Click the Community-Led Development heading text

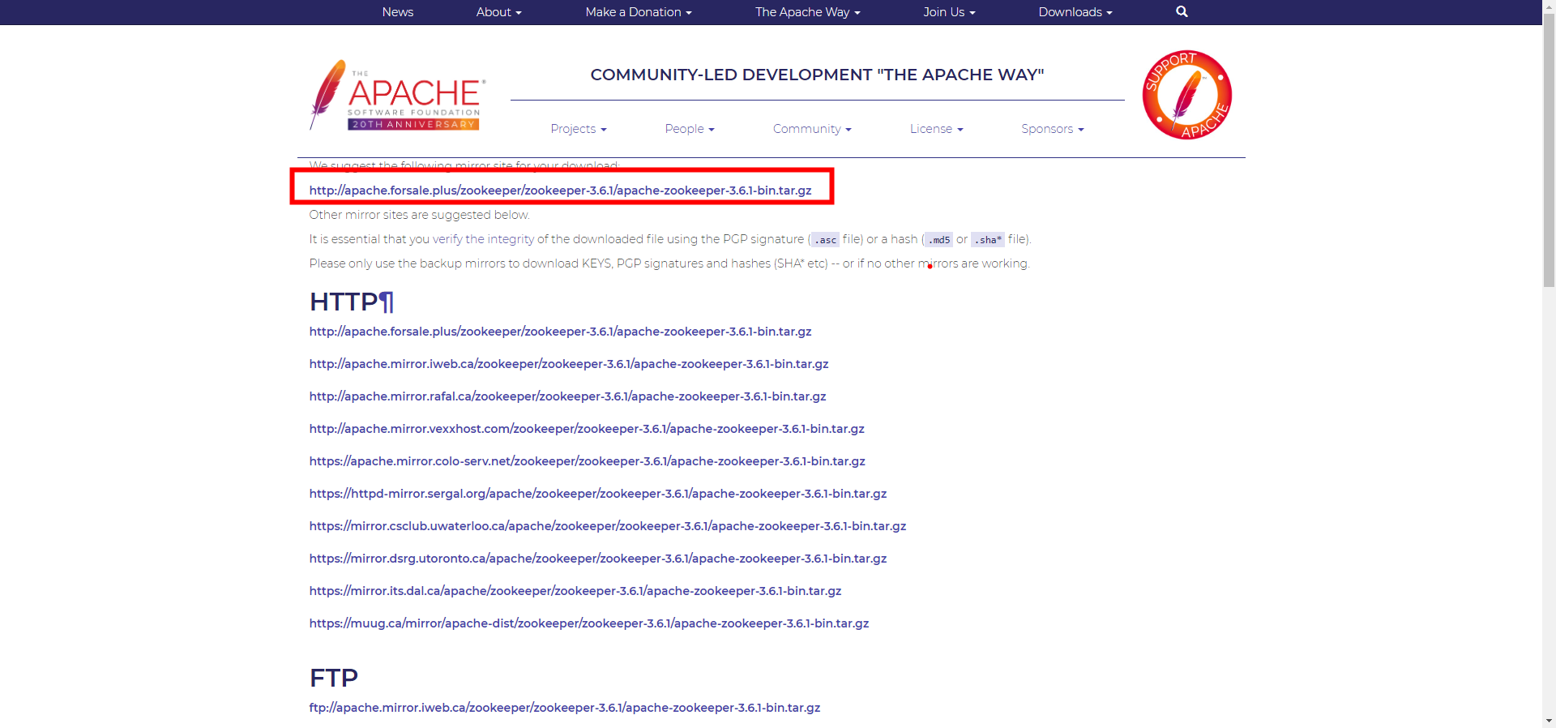tap(817, 75)
